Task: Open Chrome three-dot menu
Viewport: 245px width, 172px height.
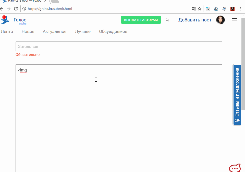Action: 241,9
